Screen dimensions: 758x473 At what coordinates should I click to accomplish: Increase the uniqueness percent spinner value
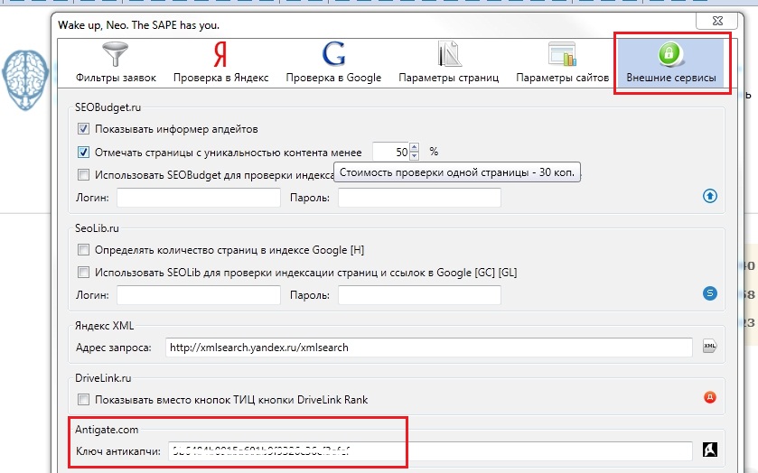(x=415, y=148)
